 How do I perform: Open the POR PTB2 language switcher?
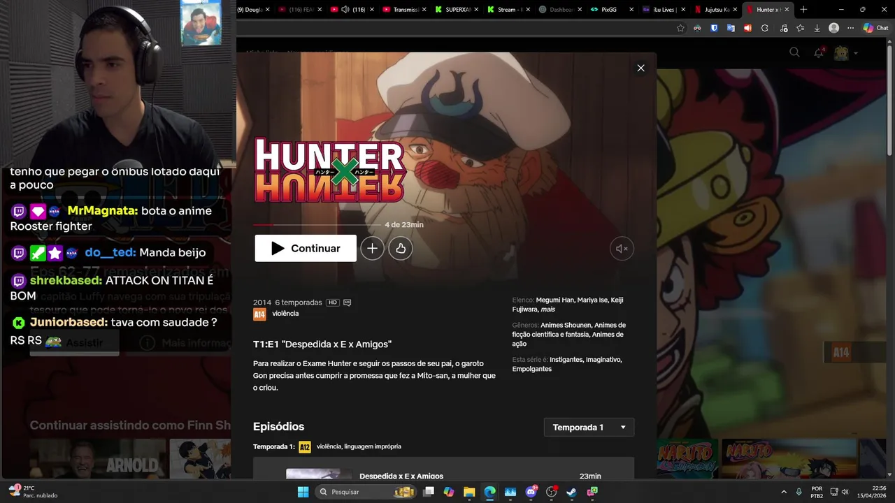tap(817, 492)
